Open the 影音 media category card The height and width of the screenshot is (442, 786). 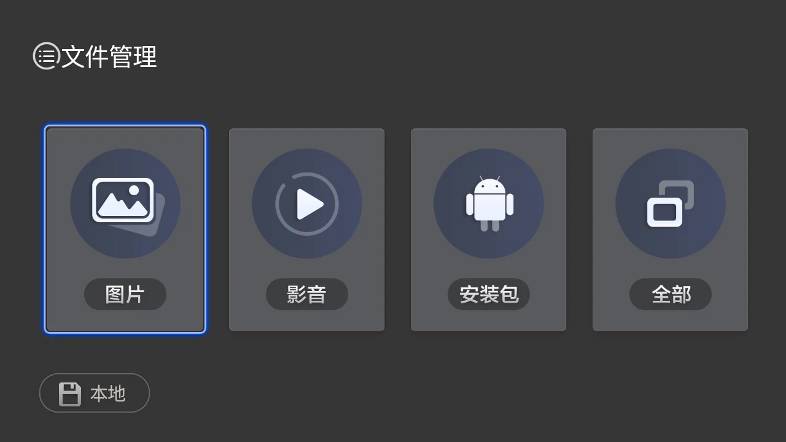(x=307, y=230)
